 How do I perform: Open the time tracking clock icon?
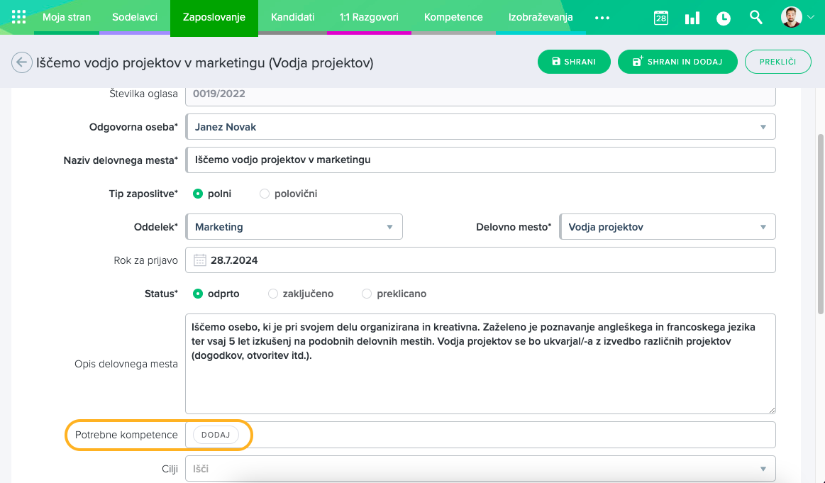click(x=723, y=18)
